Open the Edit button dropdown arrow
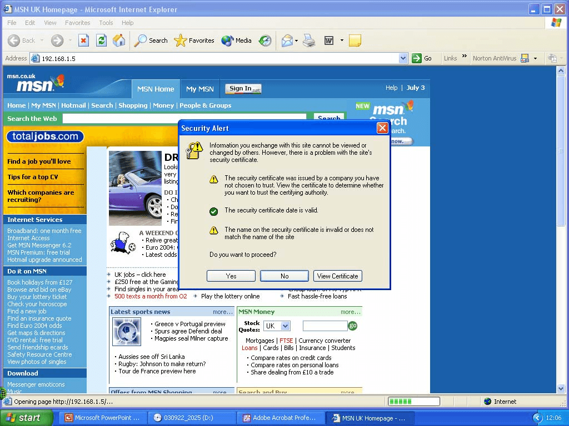569x426 pixels. [x=342, y=40]
